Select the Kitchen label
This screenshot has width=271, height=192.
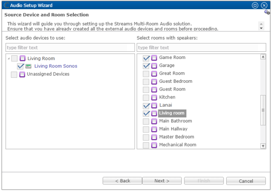(x=167, y=97)
